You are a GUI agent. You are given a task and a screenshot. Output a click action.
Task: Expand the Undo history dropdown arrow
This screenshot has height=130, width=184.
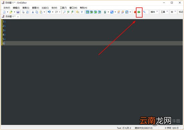click(x=53, y=12)
